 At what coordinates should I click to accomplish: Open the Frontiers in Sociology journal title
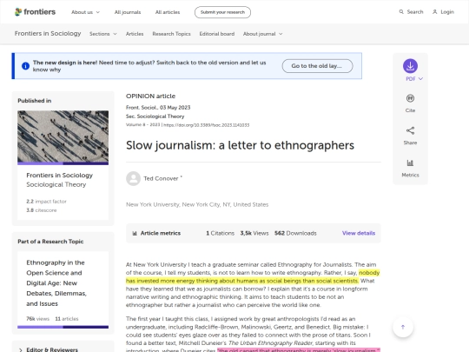click(48, 34)
